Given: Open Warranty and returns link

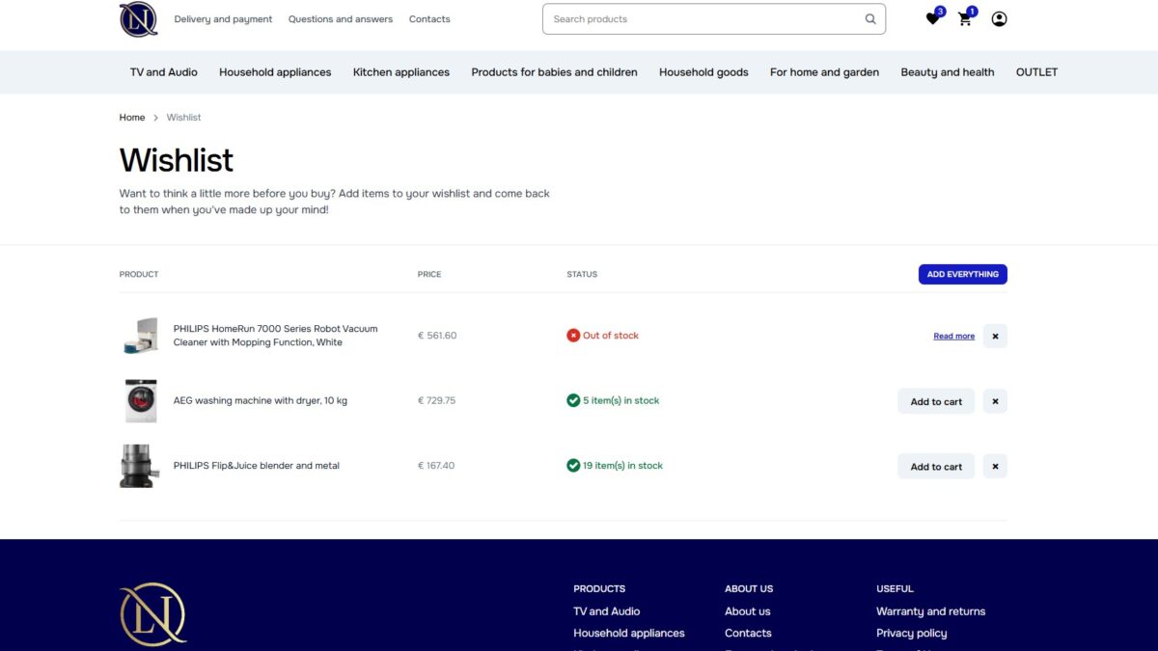Looking at the screenshot, I should [x=931, y=611].
